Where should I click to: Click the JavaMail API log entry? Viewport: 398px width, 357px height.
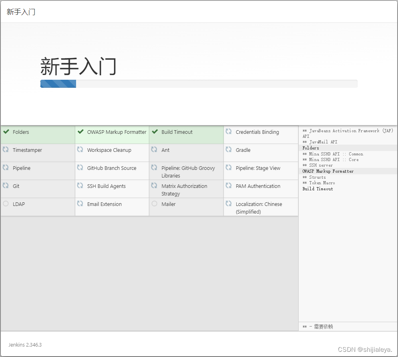[320, 142]
